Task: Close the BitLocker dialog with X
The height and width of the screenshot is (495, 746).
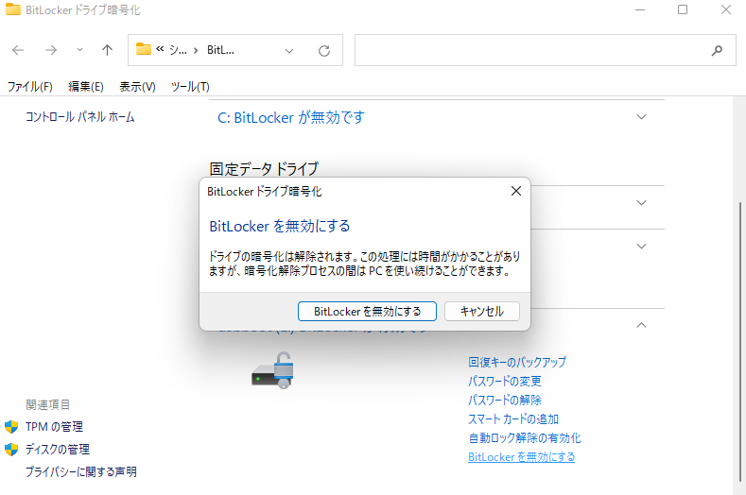Action: click(515, 191)
